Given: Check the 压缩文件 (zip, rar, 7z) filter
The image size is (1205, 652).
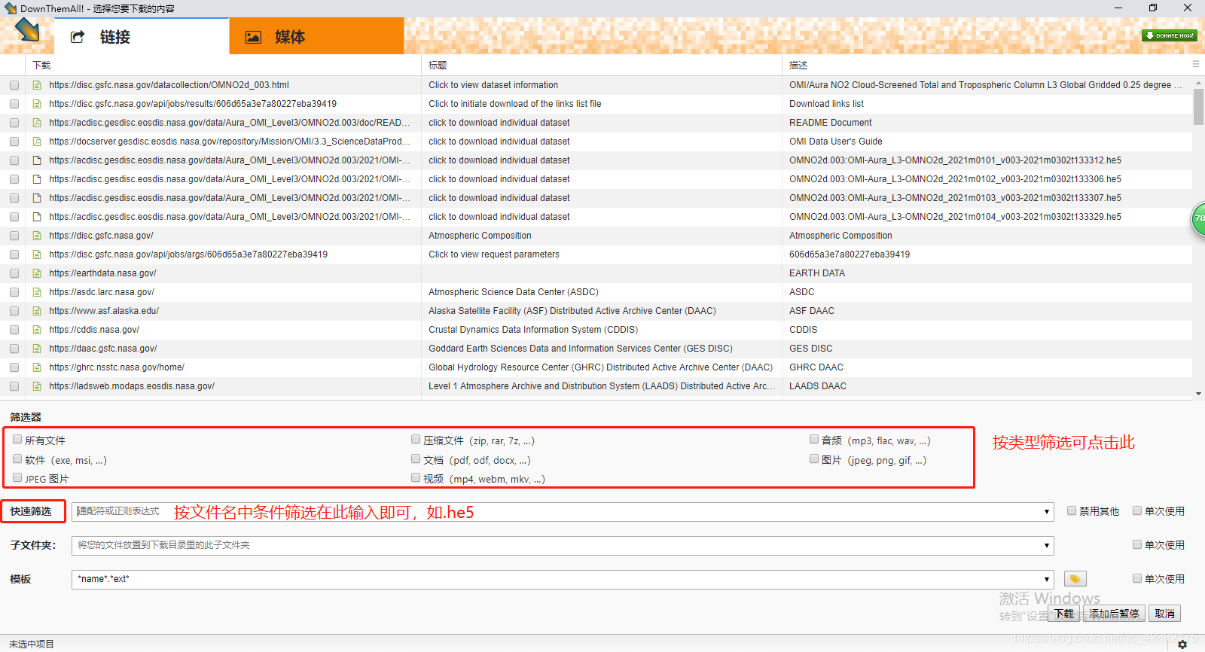Looking at the screenshot, I should point(416,439).
